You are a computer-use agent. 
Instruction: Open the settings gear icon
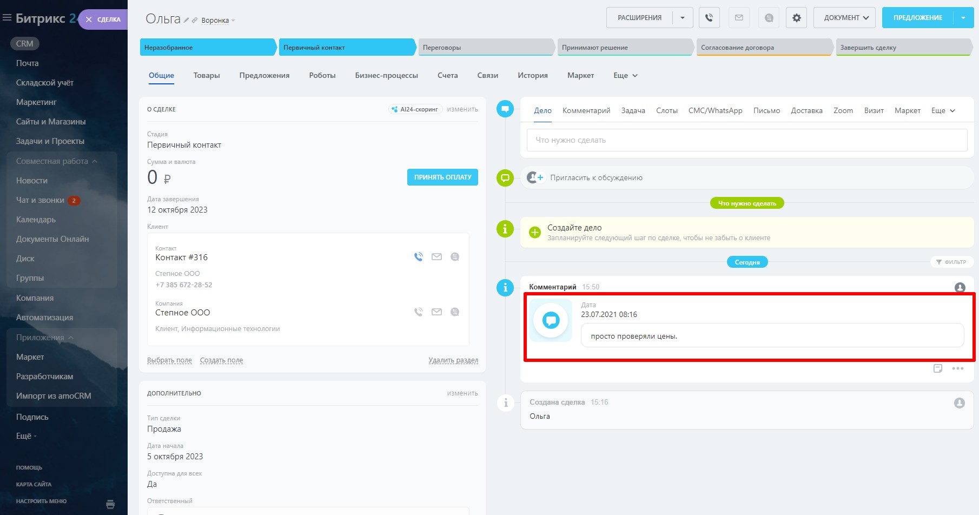point(797,18)
